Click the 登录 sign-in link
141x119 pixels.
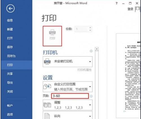click(130, 9)
